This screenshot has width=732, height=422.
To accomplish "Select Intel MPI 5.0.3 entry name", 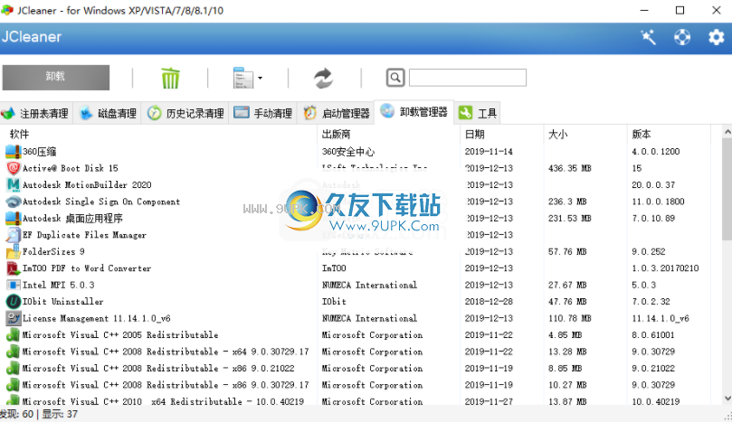I will click(58, 285).
